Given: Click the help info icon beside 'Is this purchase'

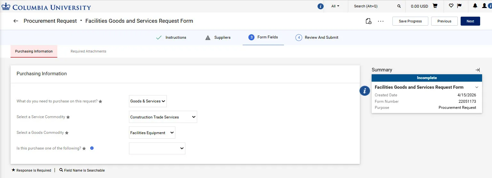Looking at the screenshot, I should [92, 148].
